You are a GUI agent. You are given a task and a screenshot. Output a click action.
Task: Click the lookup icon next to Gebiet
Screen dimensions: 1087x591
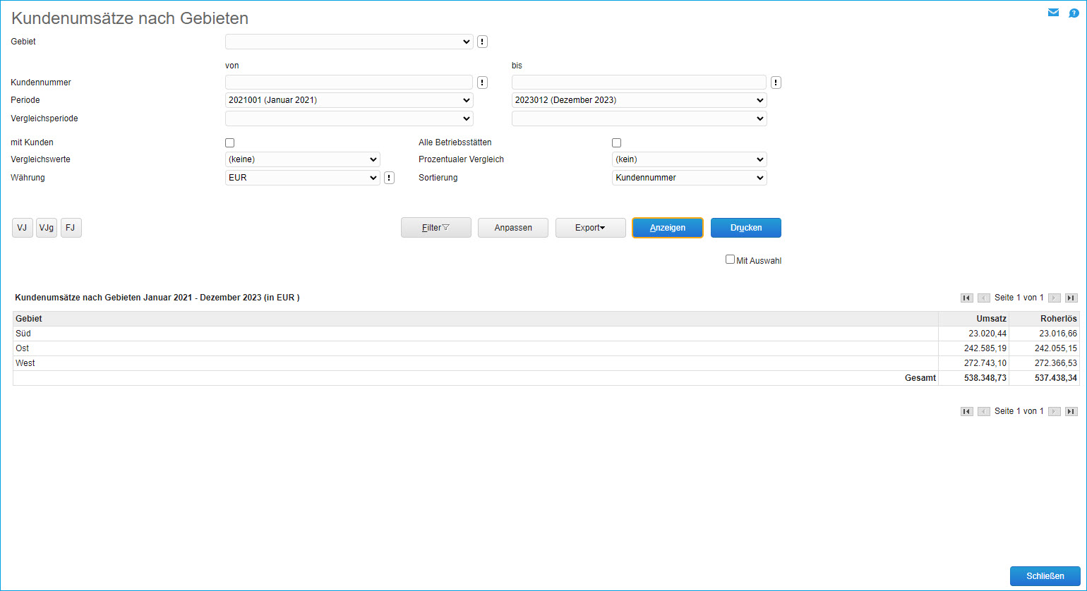point(482,42)
